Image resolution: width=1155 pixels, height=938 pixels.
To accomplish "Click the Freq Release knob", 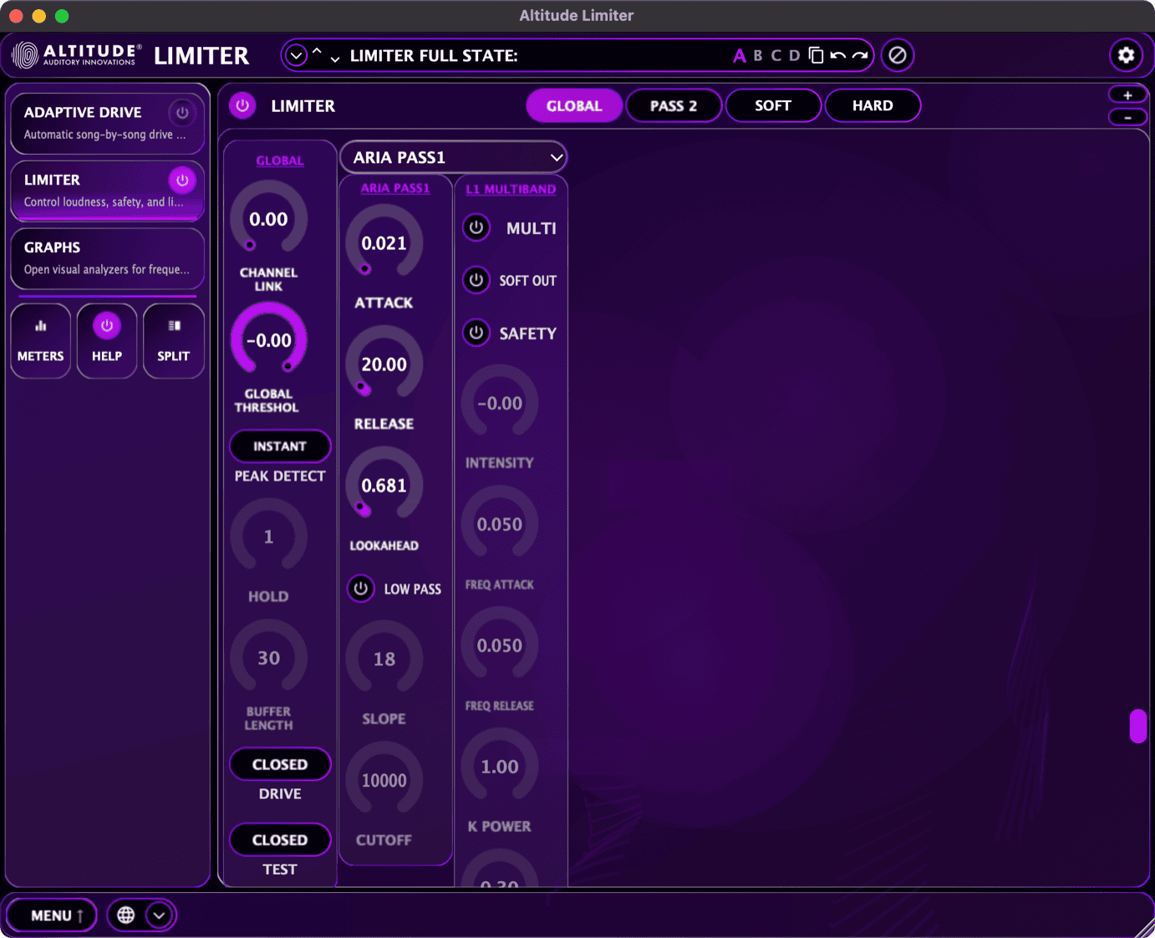I will [x=500, y=645].
